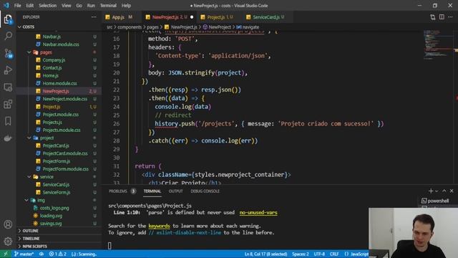Expand the OUTLINE section
The image size is (458, 258).
(x=30, y=231)
